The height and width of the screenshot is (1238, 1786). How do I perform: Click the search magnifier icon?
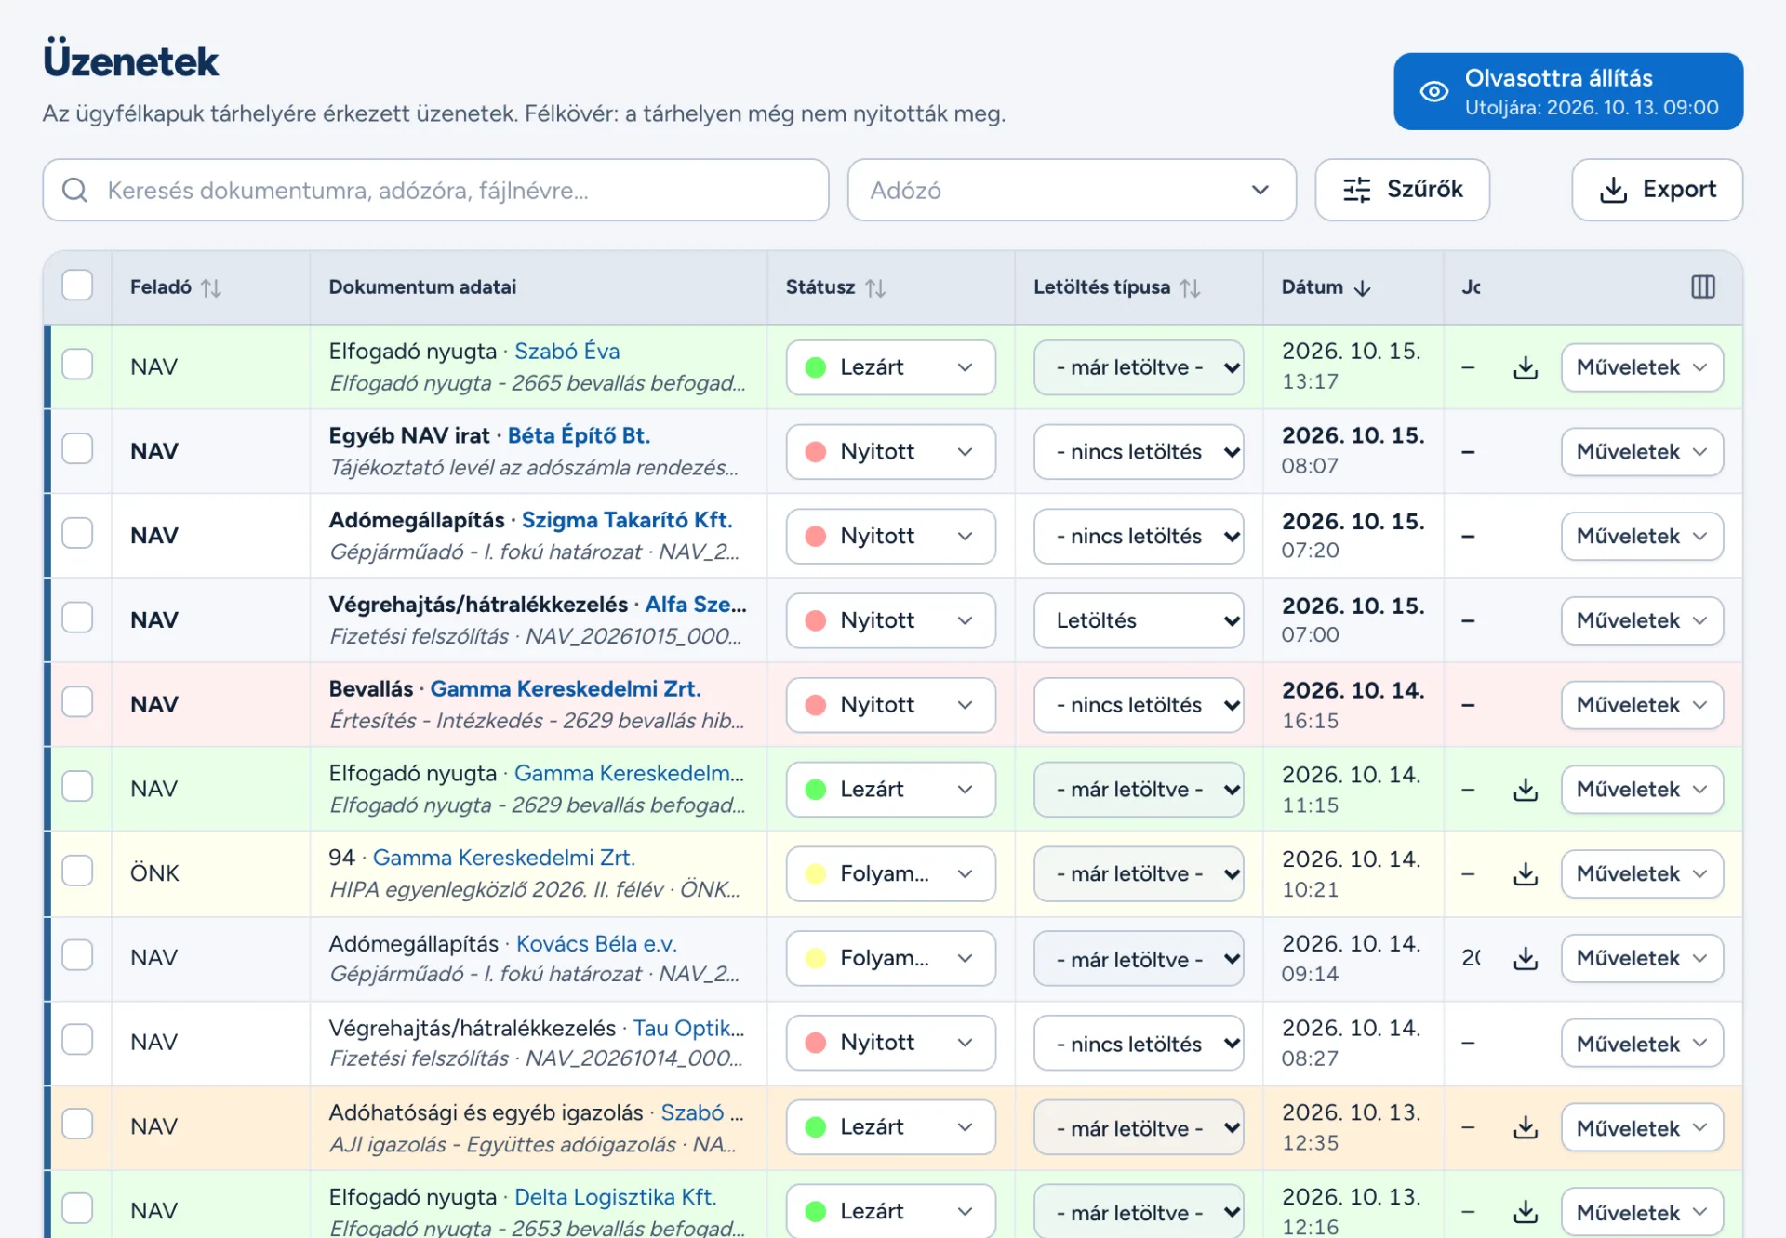click(75, 191)
